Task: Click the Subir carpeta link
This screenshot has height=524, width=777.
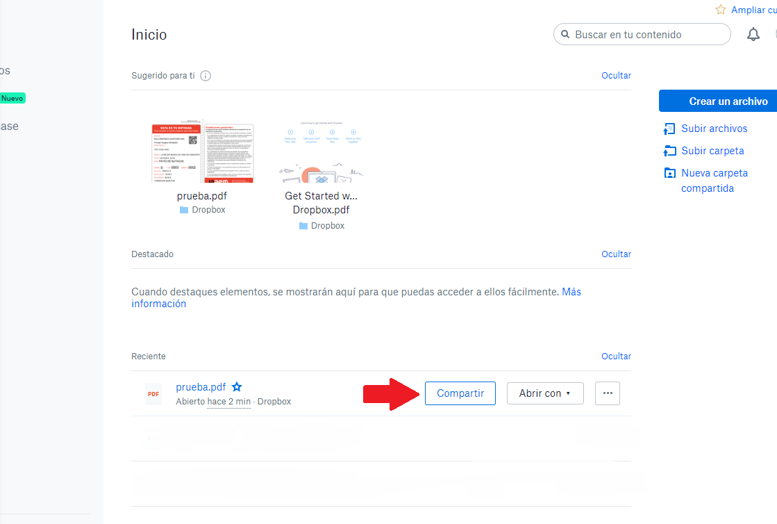Action: pos(712,151)
